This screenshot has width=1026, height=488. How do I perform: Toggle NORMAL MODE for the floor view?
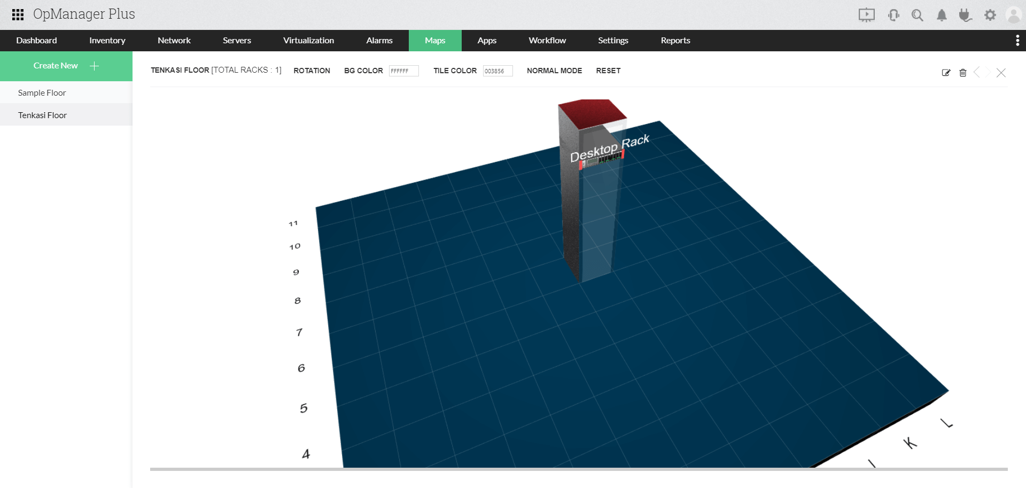point(554,70)
